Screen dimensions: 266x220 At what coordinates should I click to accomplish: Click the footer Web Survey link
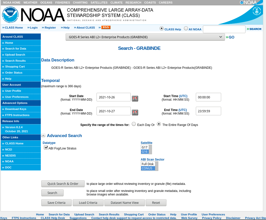pyautogui.click(x=189, y=218)
